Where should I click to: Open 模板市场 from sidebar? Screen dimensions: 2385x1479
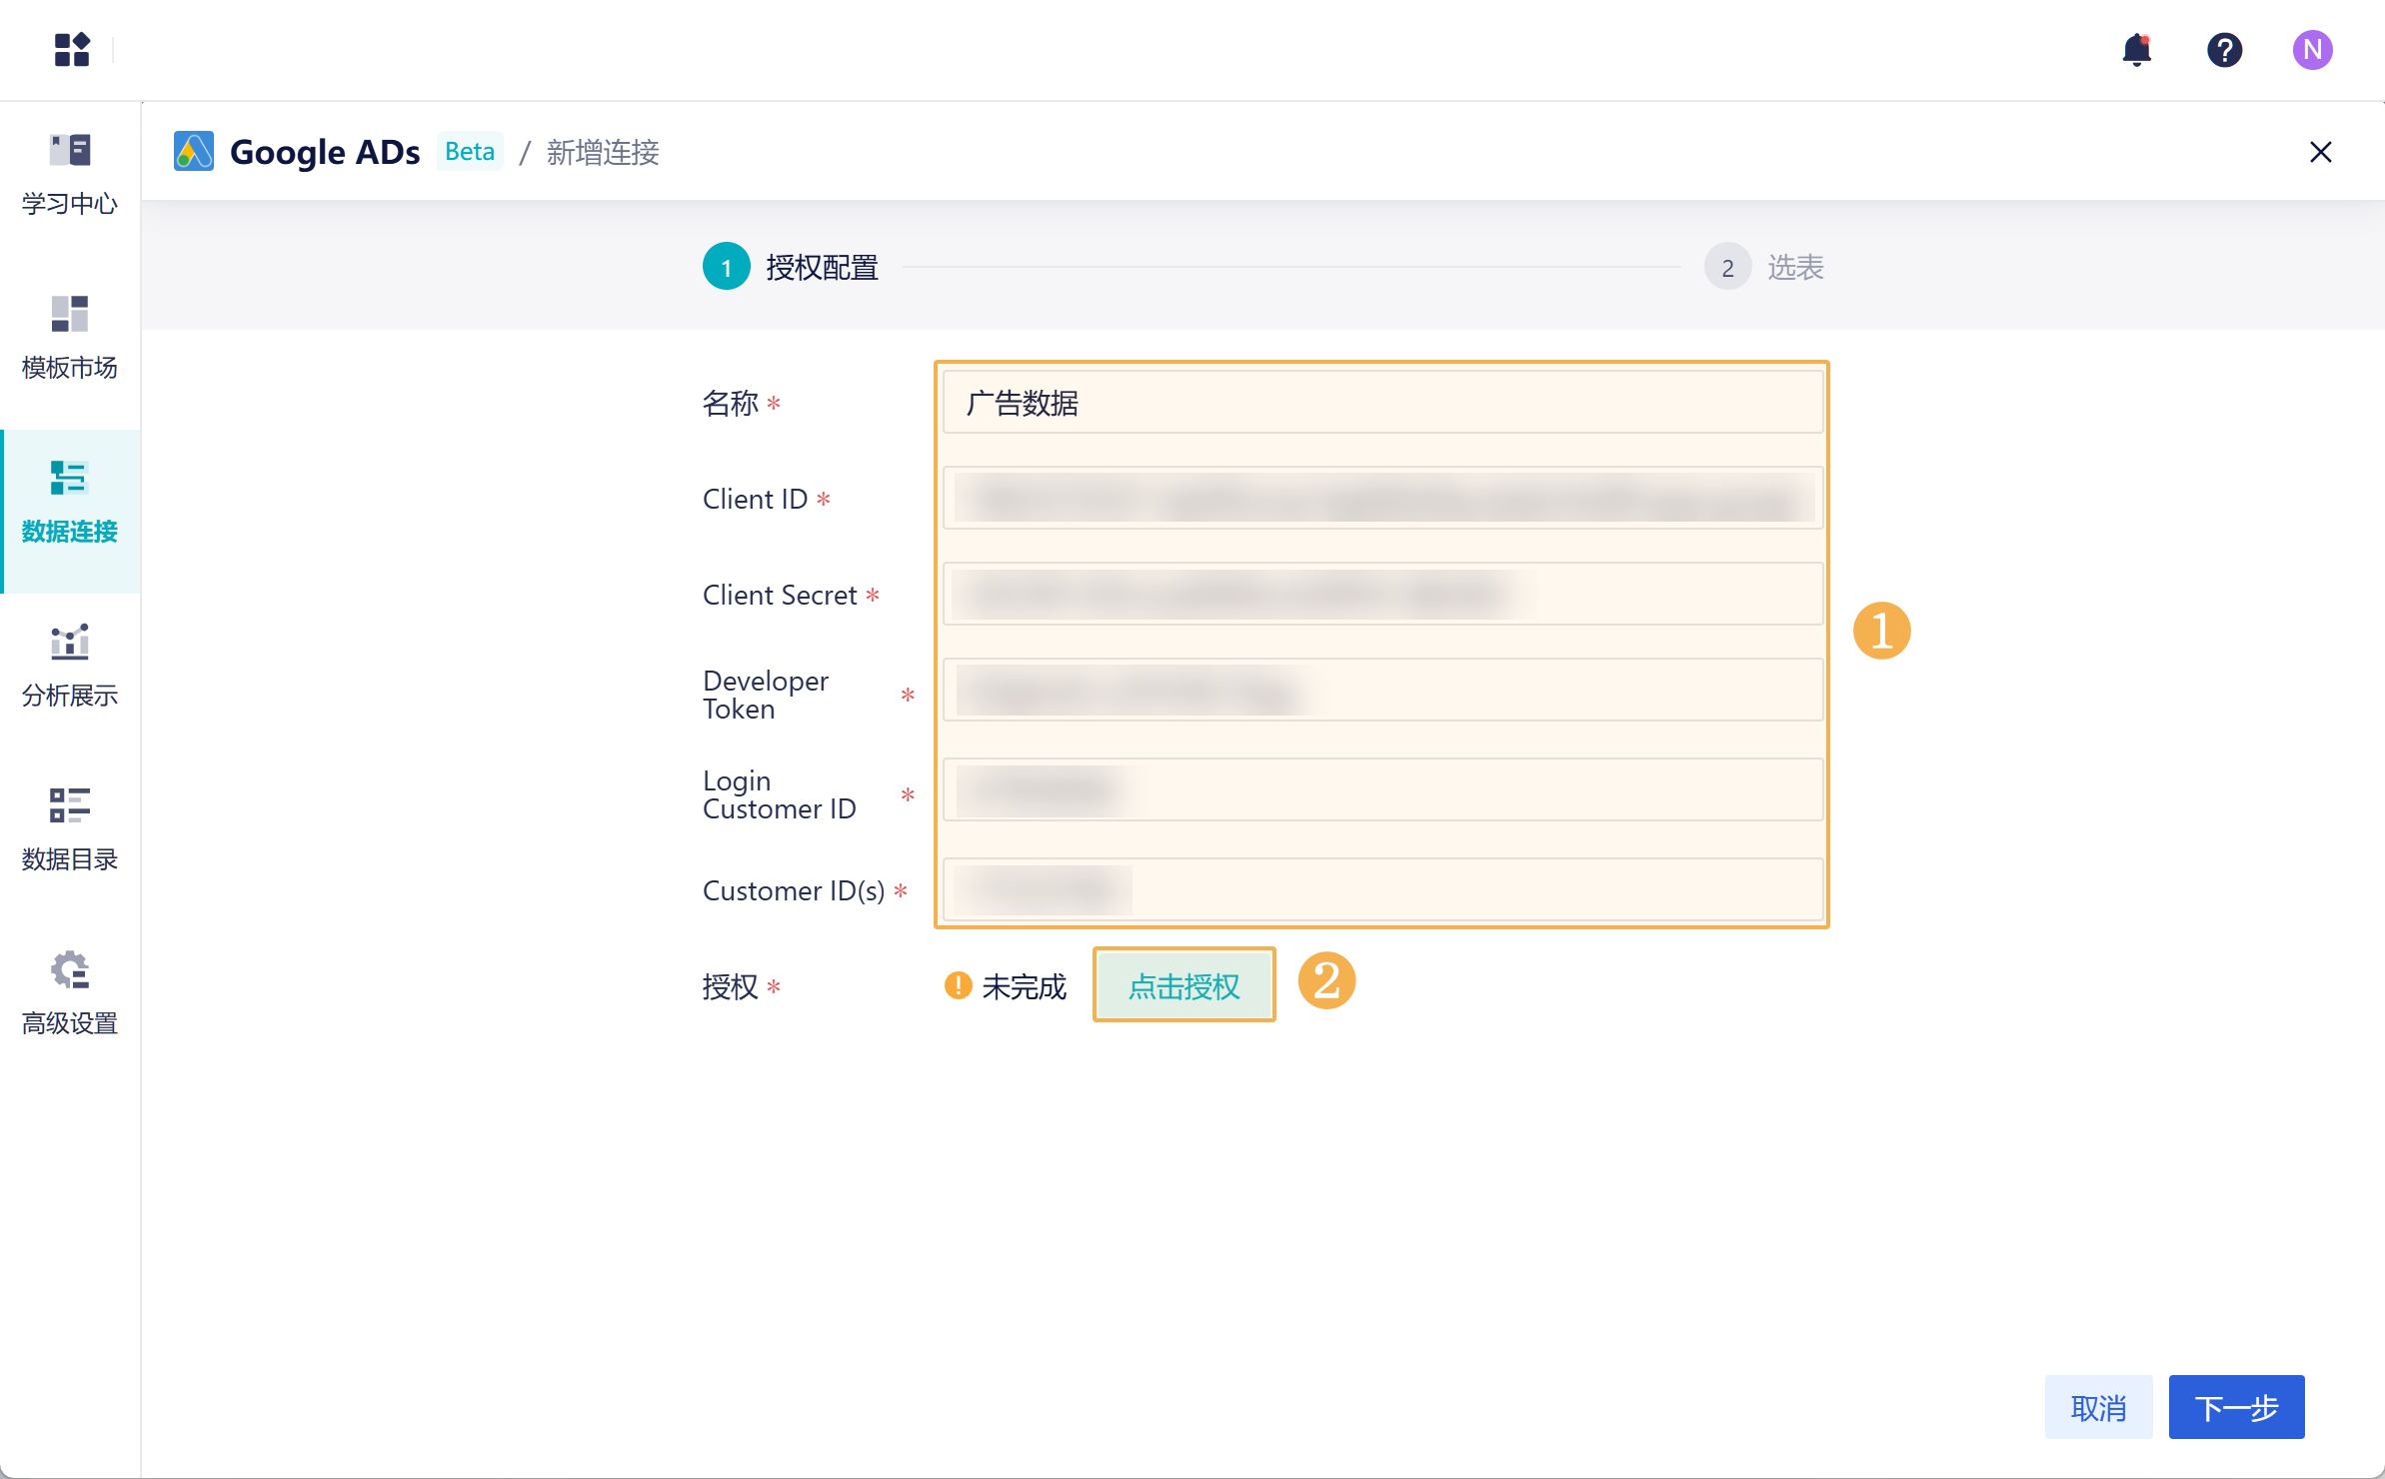(x=70, y=339)
